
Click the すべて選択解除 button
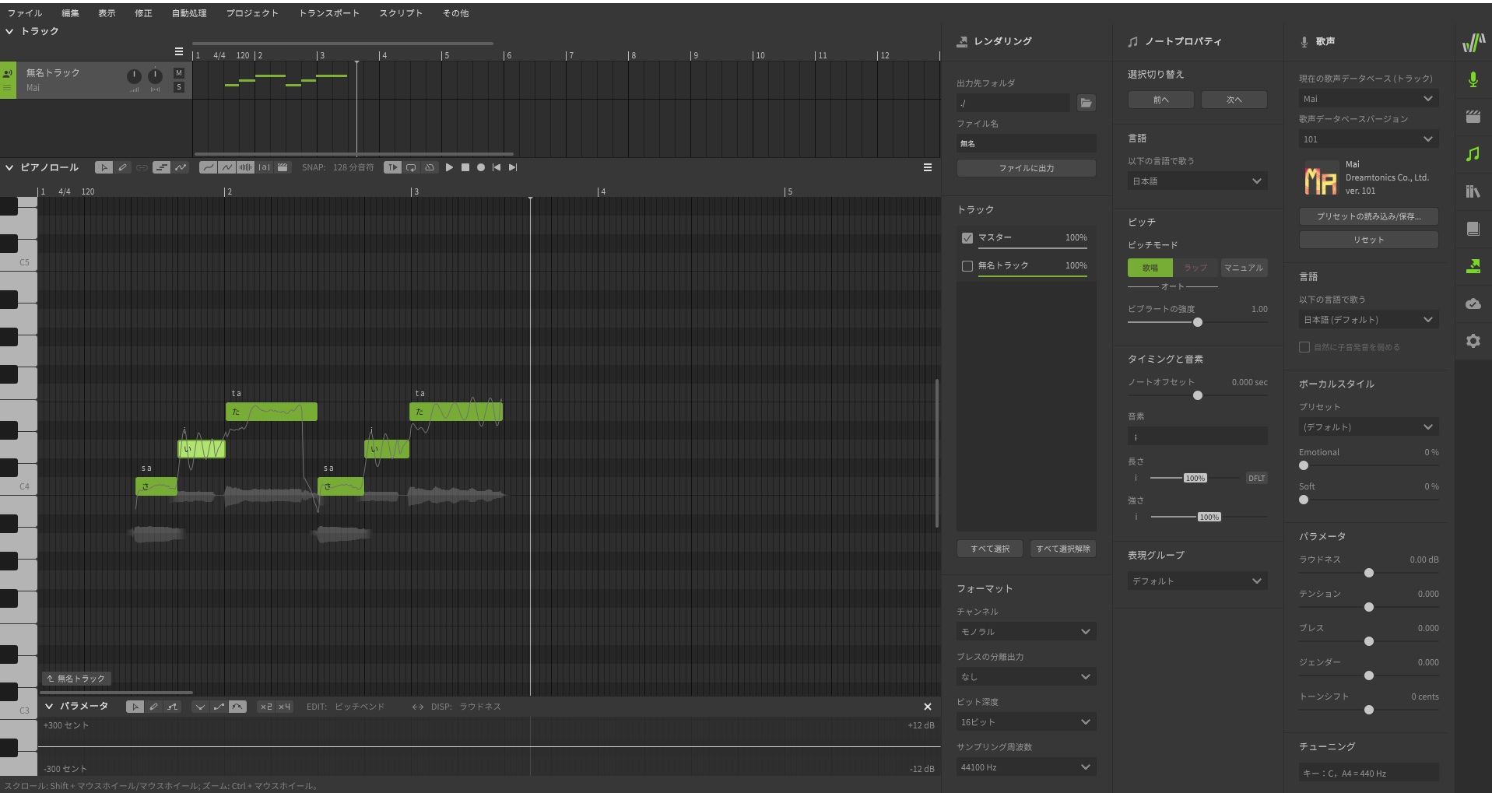click(1063, 549)
